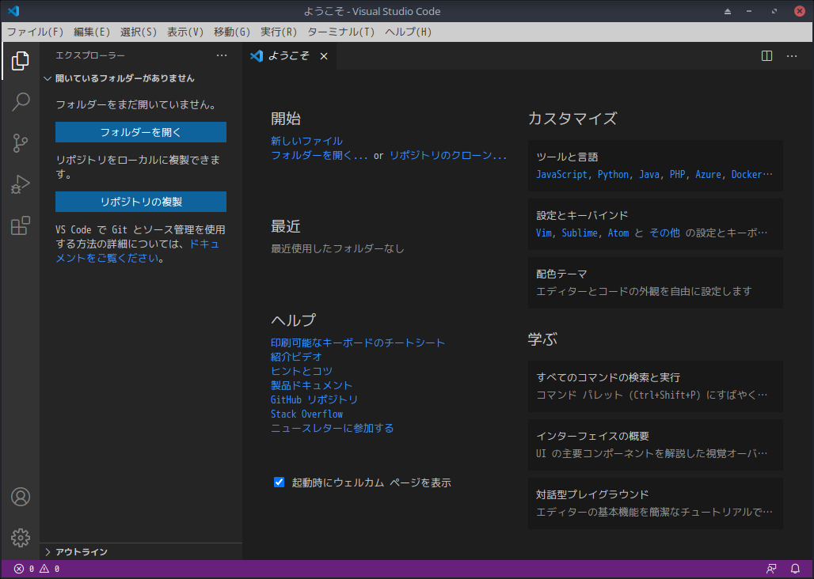Open the 実行(R) menu

click(x=279, y=32)
